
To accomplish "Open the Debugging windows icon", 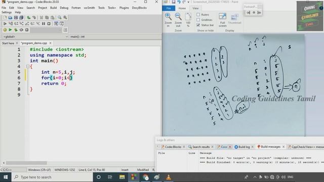I will click(x=56, y=24).
